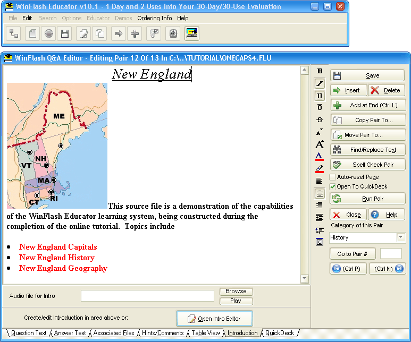411x342 pixels.
Task: Click the increase indent icon
Action: pyautogui.click(x=320, y=218)
